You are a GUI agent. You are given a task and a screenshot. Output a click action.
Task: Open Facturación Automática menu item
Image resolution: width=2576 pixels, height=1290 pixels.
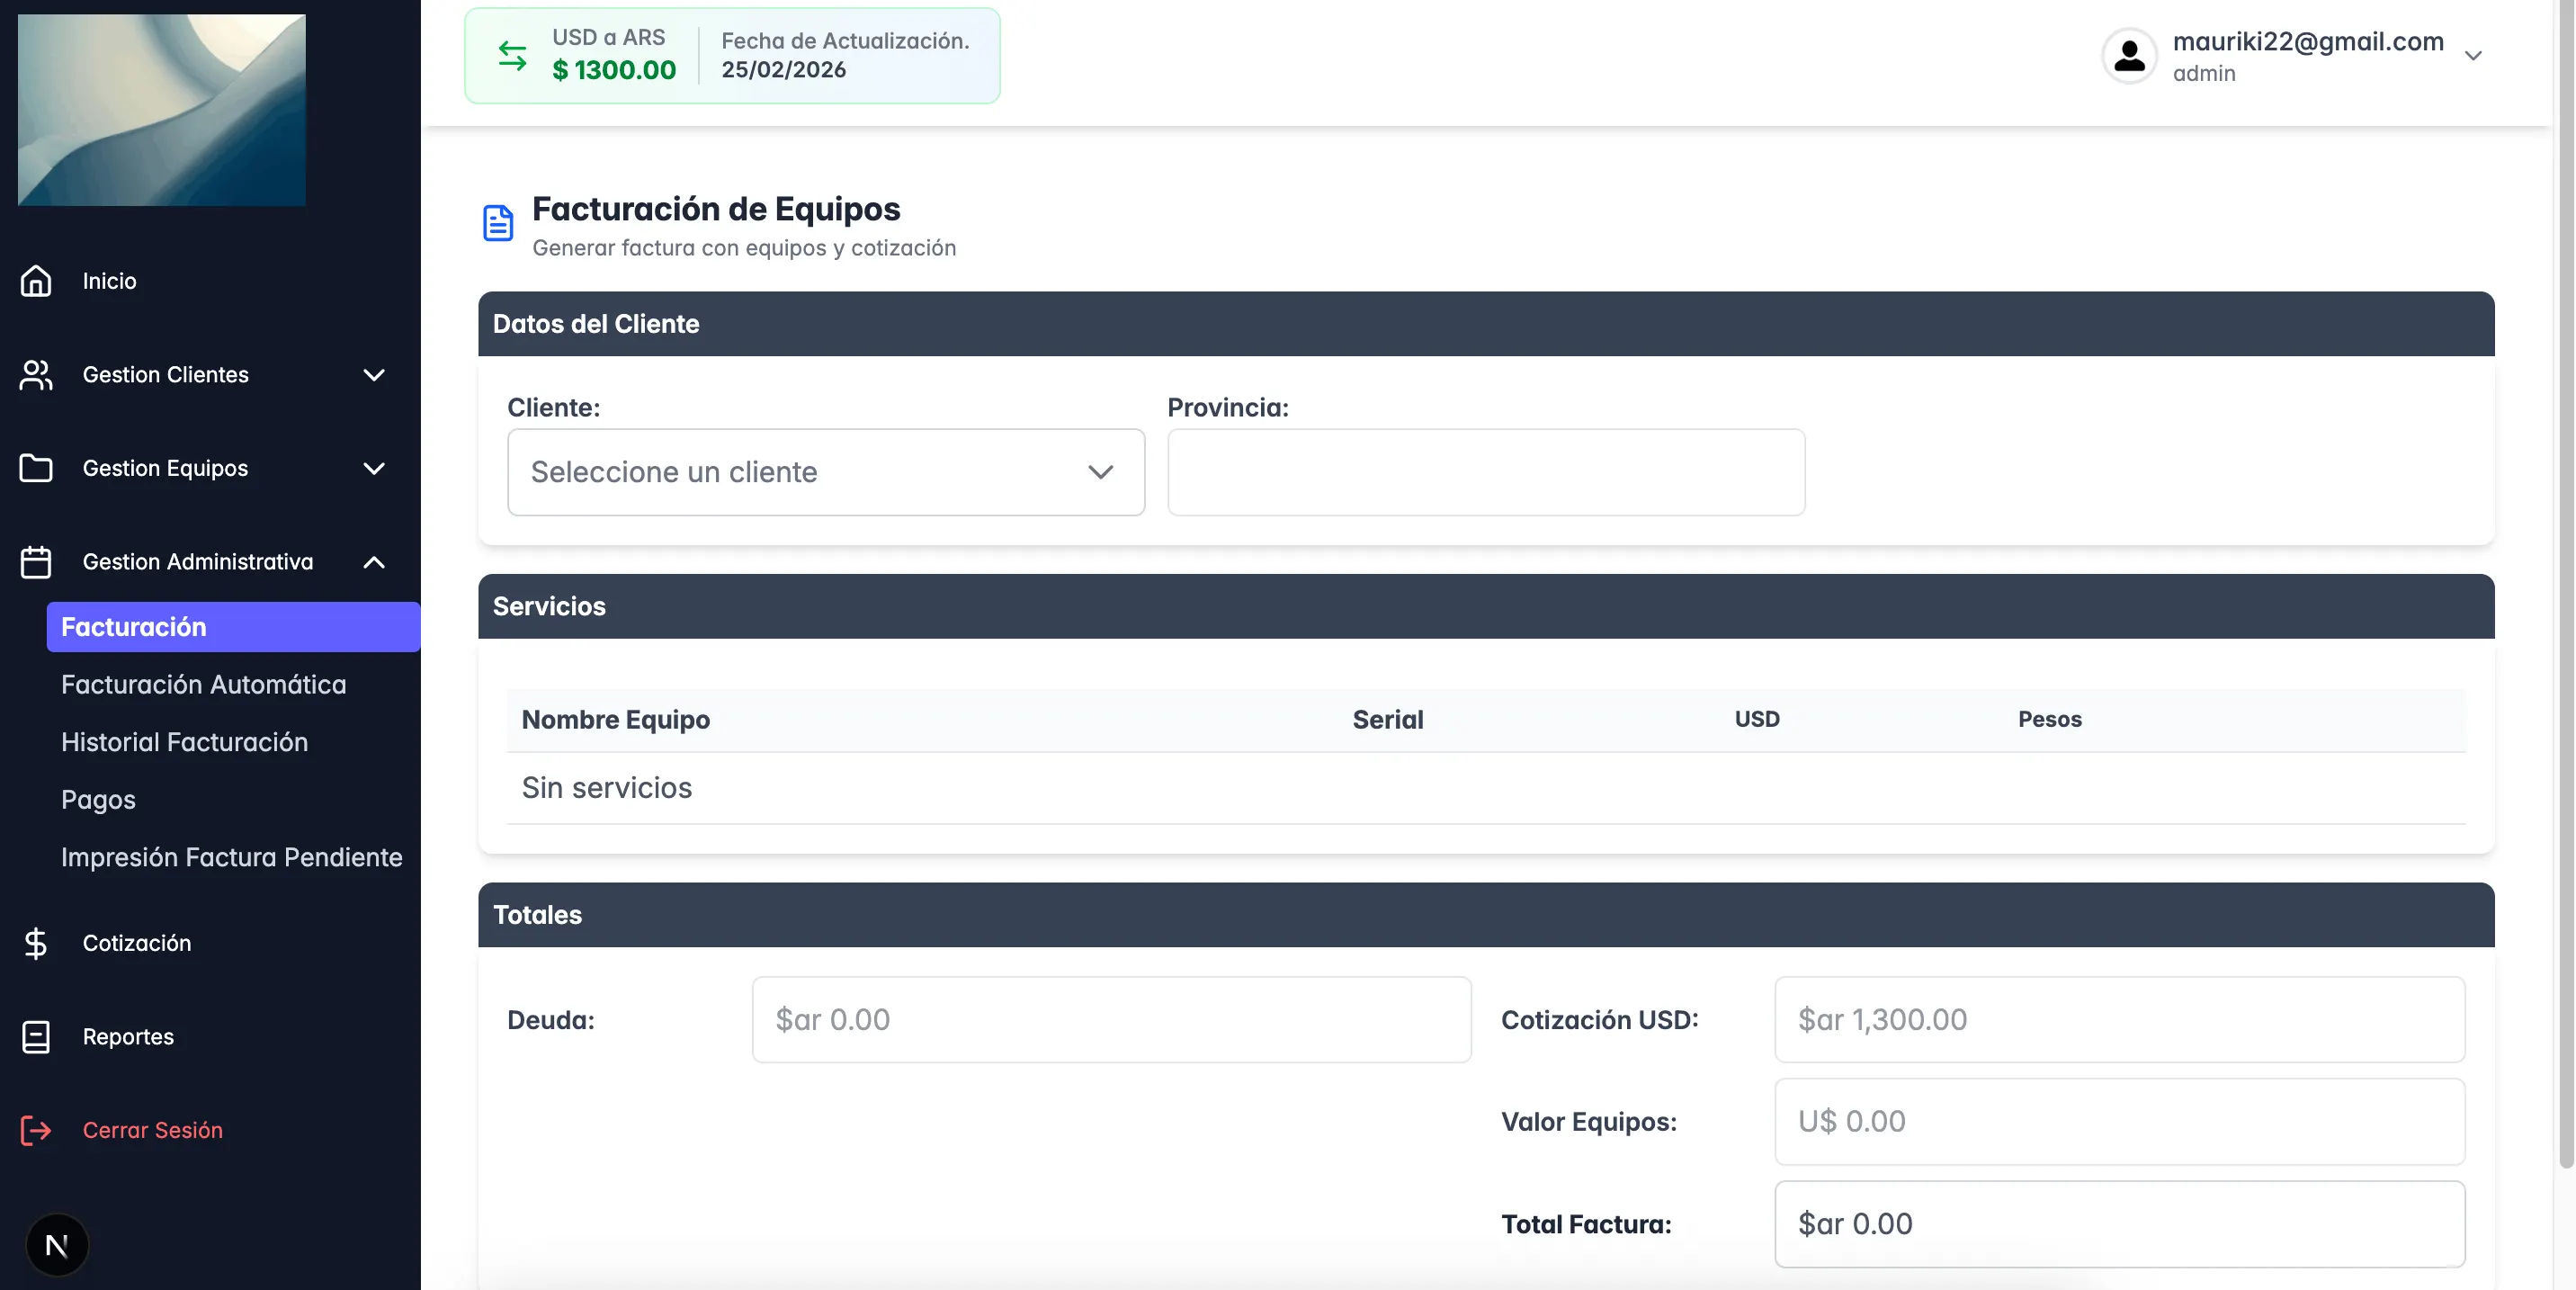pos(203,685)
